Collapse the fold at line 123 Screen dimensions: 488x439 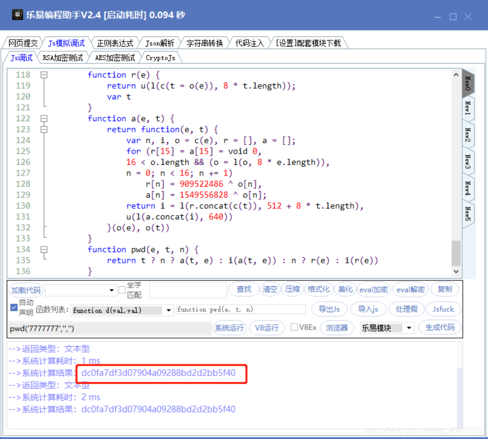(x=44, y=130)
